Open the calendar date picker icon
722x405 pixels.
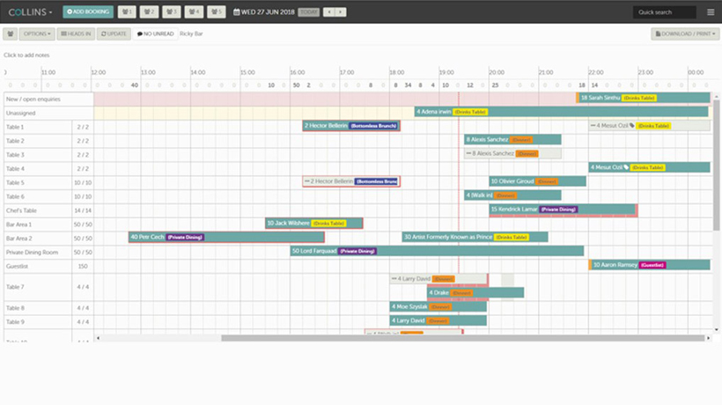pos(236,12)
